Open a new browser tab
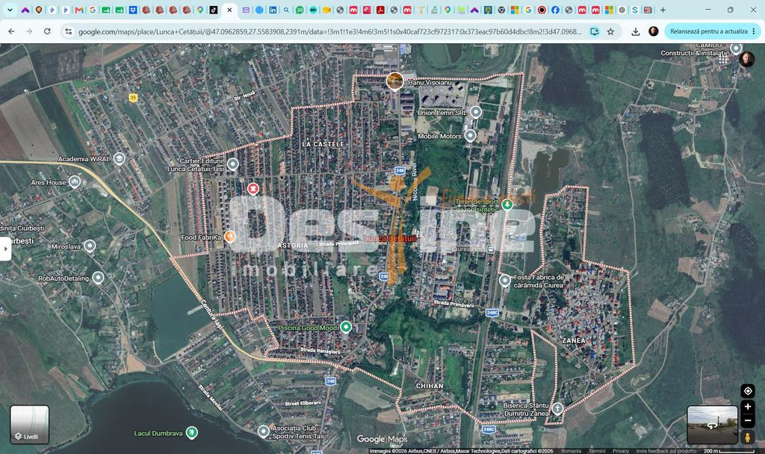This screenshot has height=454, width=765. coord(663,10)
